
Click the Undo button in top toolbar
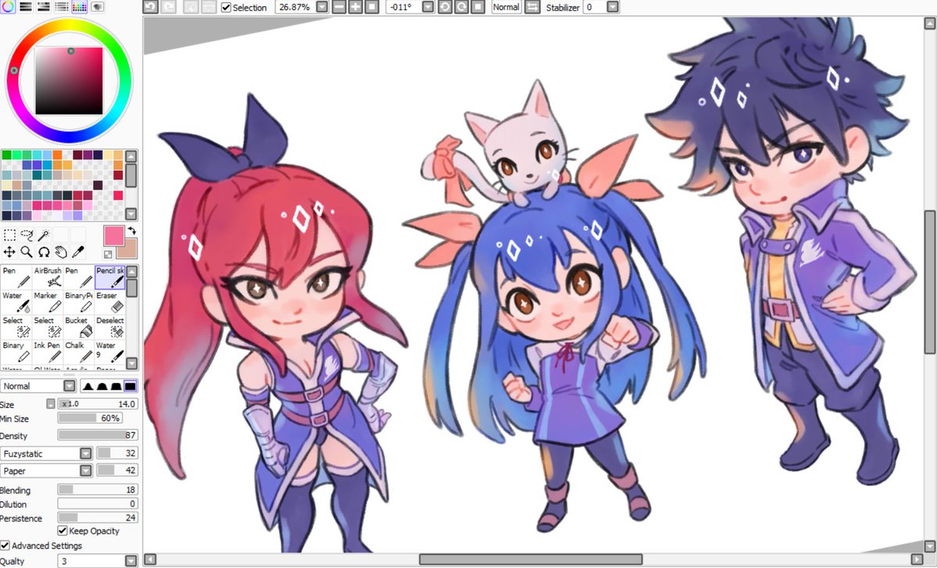point(151,7)
